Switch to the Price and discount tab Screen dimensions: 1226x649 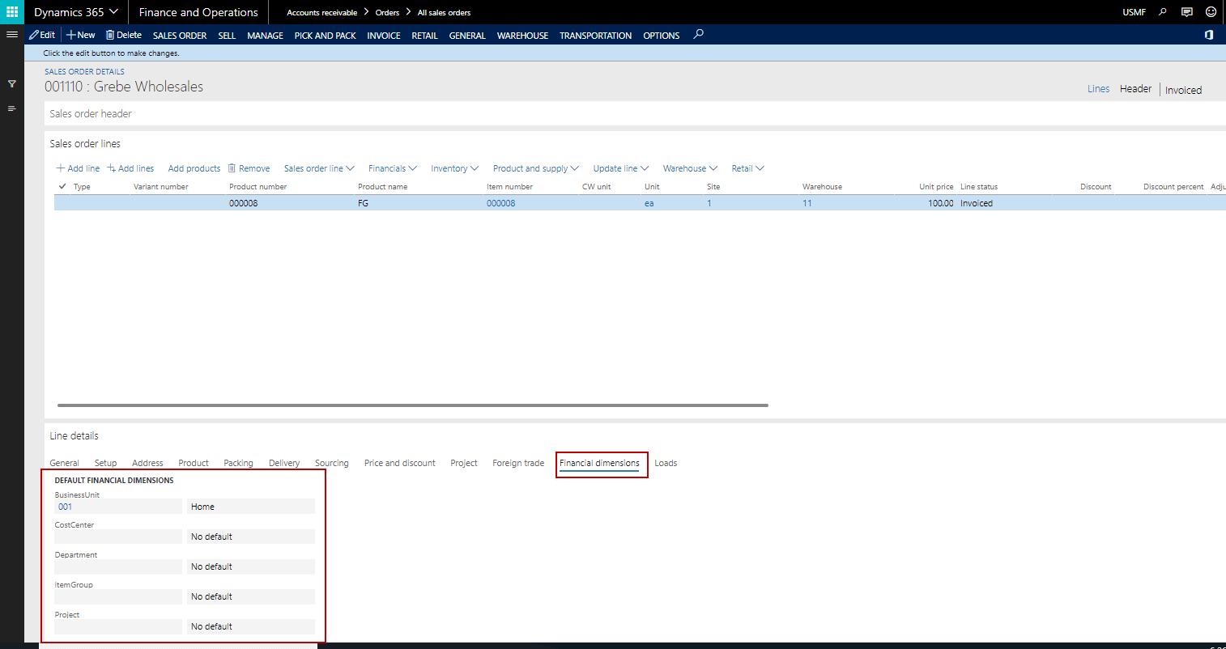pyautogui.click(x=399, y=463)
